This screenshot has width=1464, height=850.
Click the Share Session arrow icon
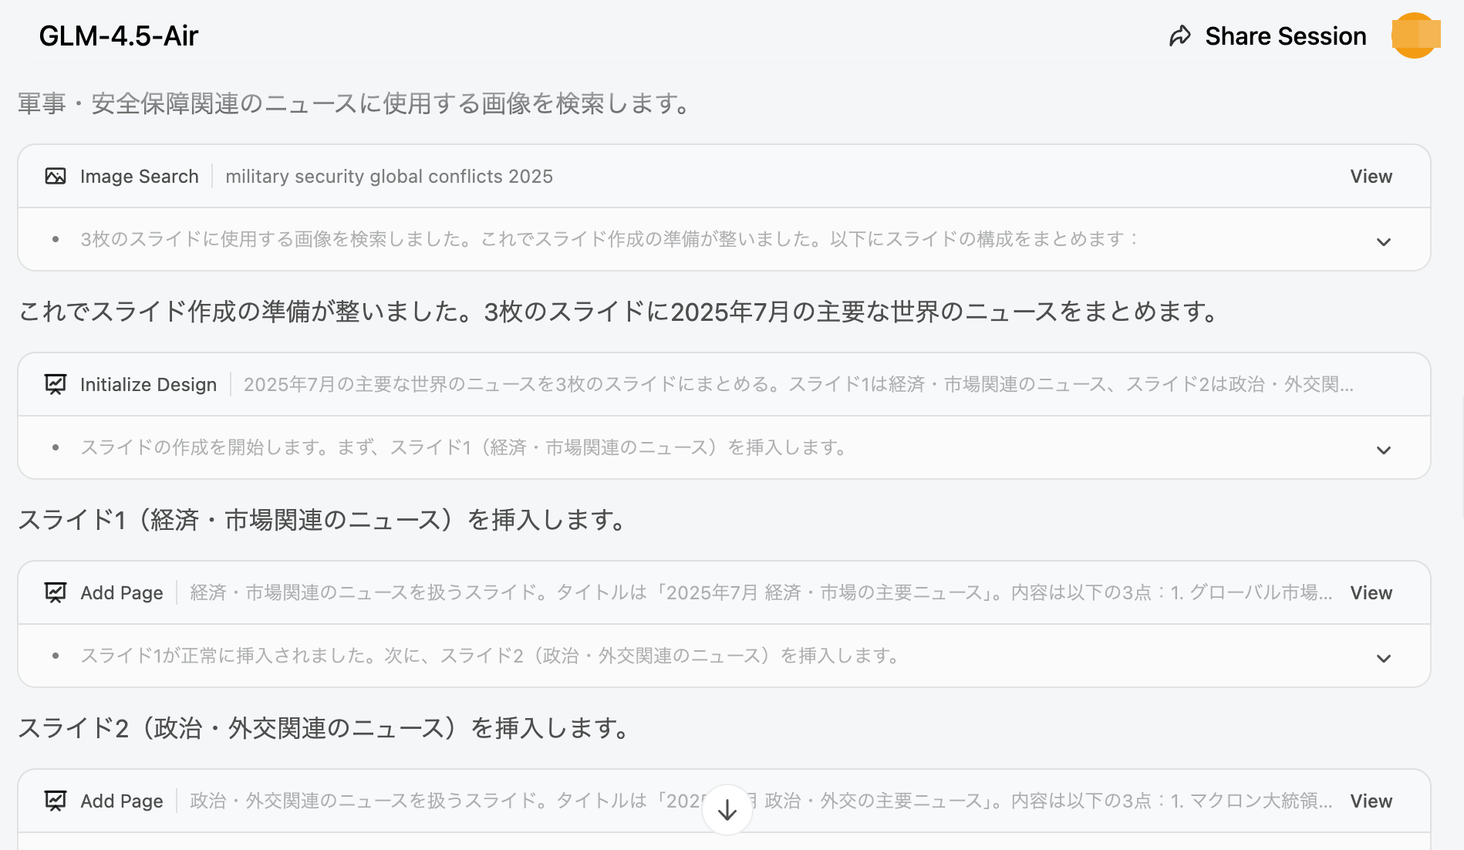(1179, 36)
